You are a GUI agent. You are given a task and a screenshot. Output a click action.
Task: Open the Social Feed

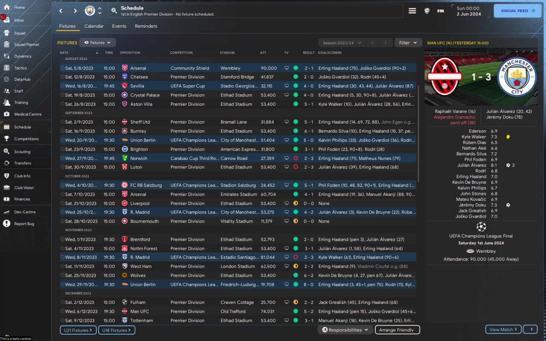517,11
